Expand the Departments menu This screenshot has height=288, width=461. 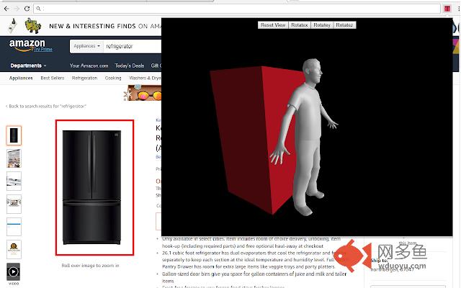(28, 66)
